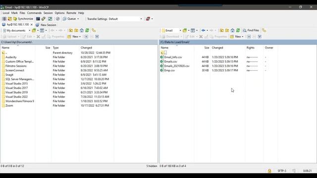Select Visual Studio 2022 local folder
Image resolution: width=317 pixels, height=178 pixels.
pyautogui.click(x=16, y=97)
